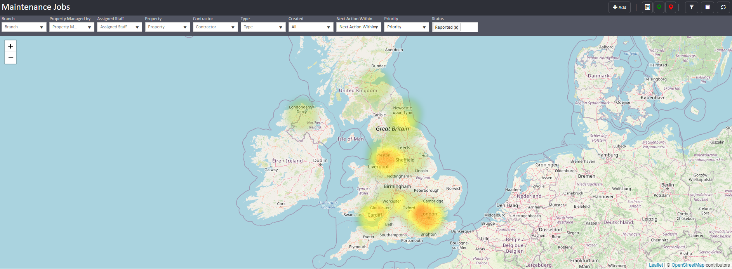Open the Priority dropdown
This screenshot has width=732, height=269.
click(x=406, y=27)
